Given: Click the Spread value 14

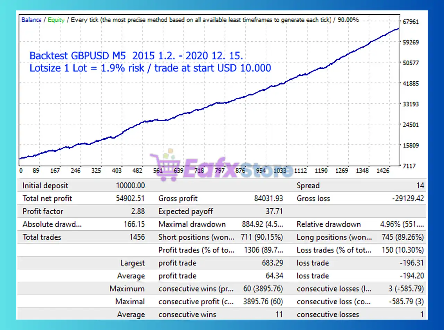Looking at the screenshot, I should tap(421, 185).
